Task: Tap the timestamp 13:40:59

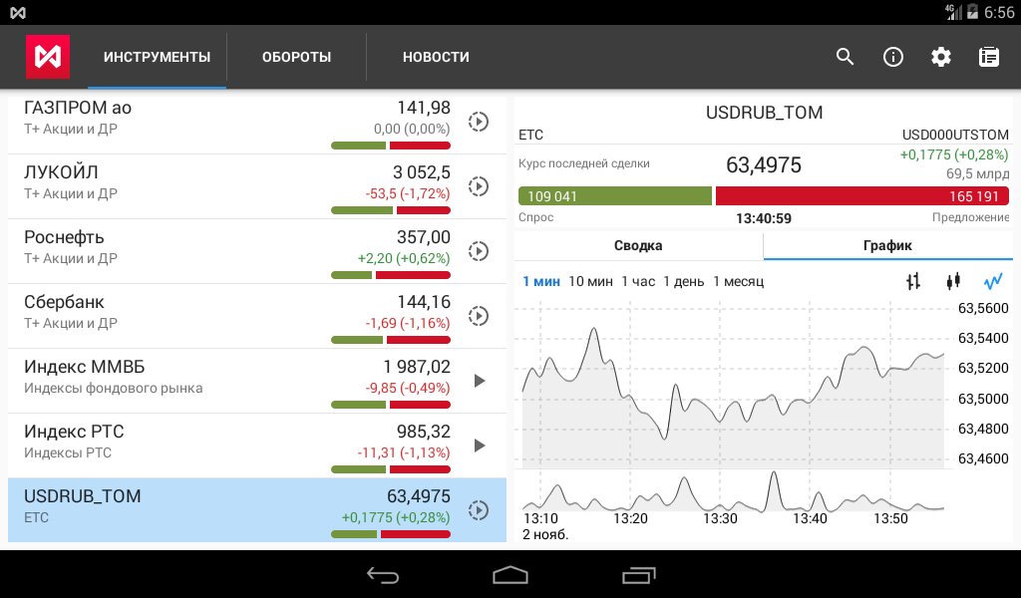Action: [x=764, y=218]
